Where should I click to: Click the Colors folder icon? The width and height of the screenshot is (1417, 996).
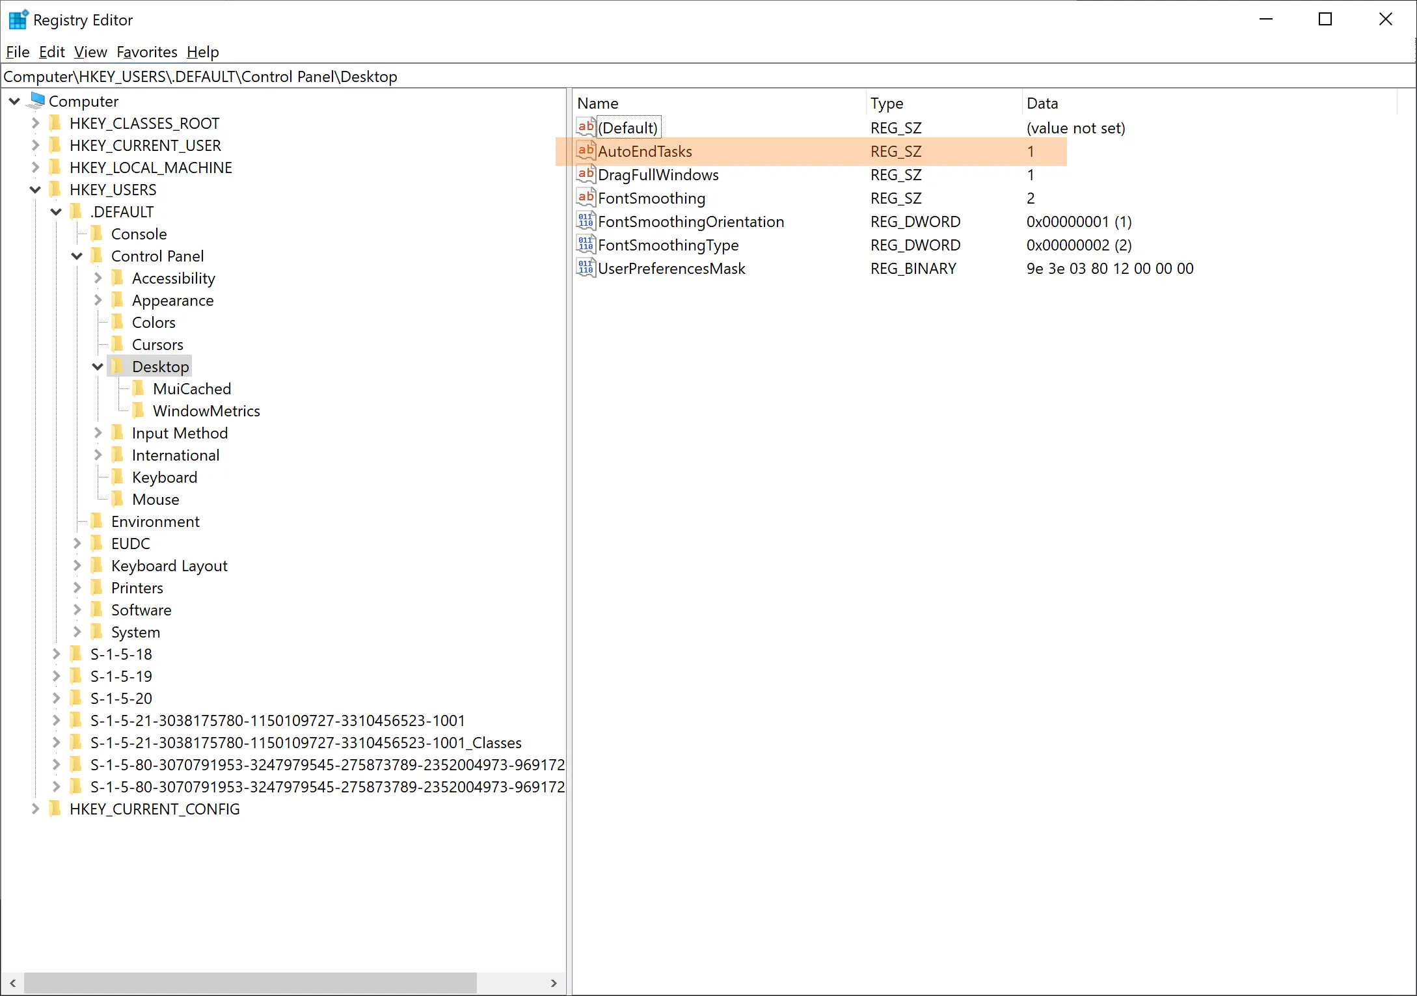pyautogui.click(x=117, y=322)
